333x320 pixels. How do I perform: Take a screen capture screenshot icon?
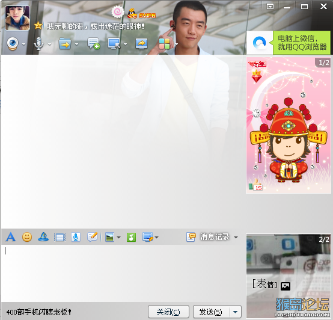point(148,237)
